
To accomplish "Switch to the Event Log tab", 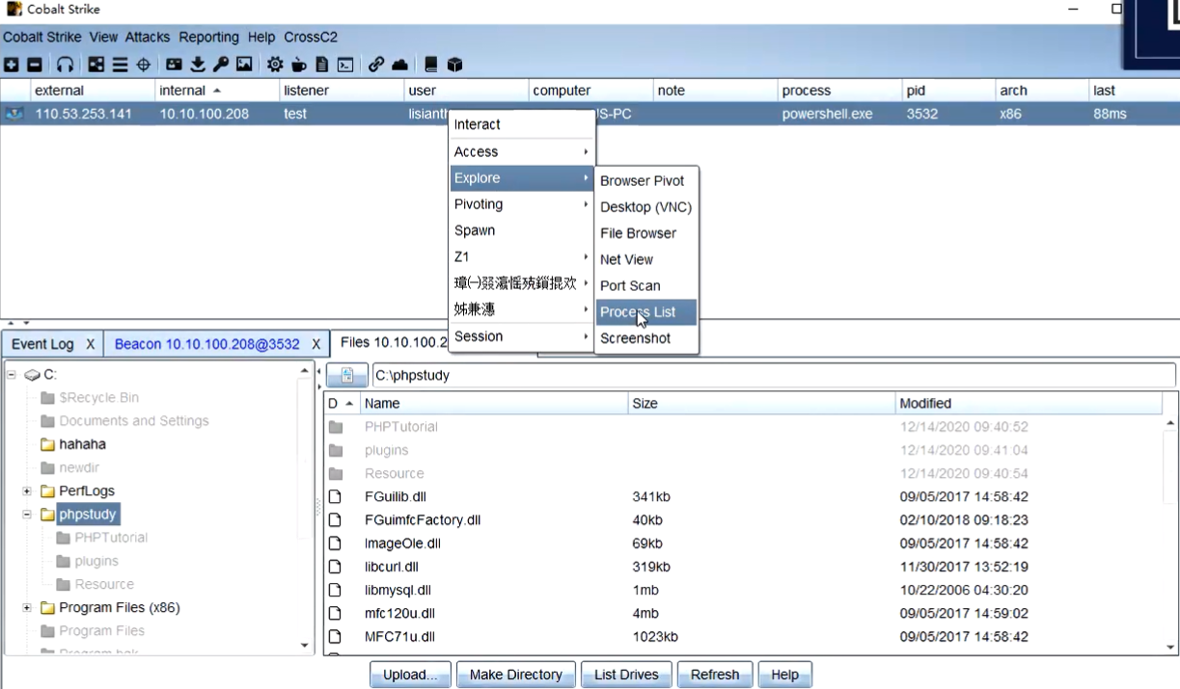I will [x=42, y=344].
